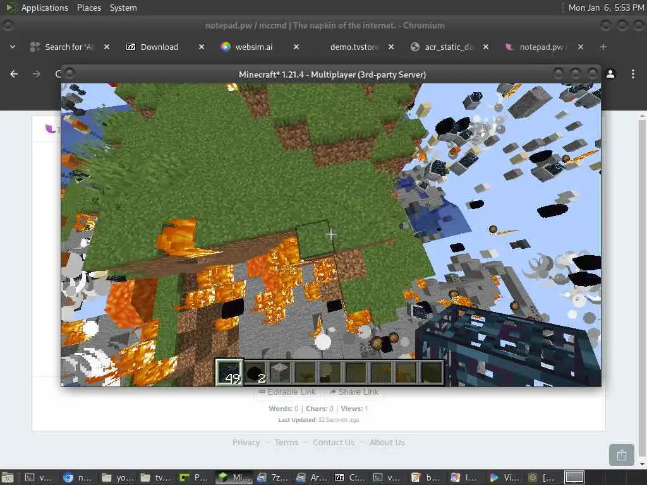
Task: Switch to '7z...' taskbar item
Action: click(x=272, y=477)
